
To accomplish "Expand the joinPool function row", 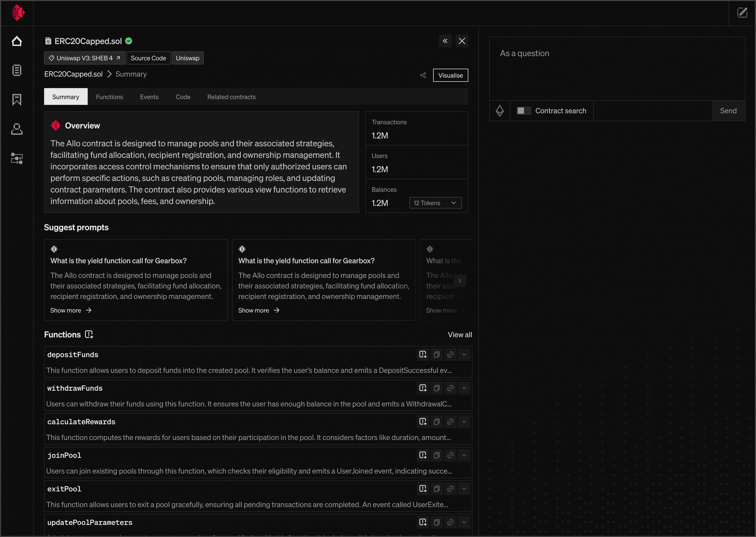I will point(464,455).
